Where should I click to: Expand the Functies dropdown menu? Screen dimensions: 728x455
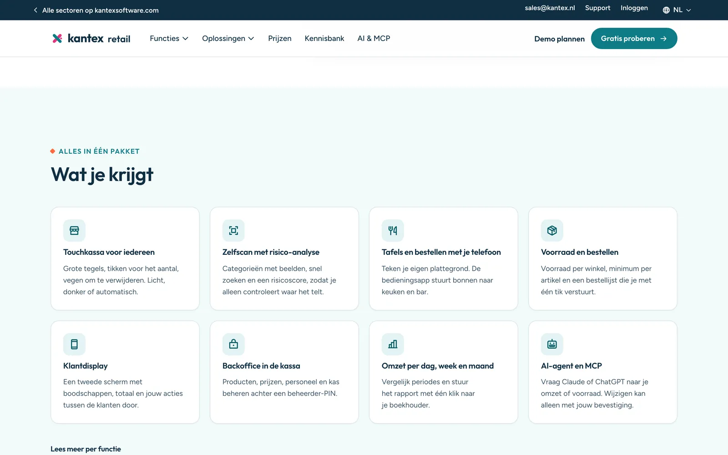coord(169,39)
